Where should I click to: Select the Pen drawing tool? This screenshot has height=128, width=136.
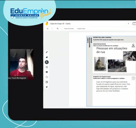(x=47, y=52)
